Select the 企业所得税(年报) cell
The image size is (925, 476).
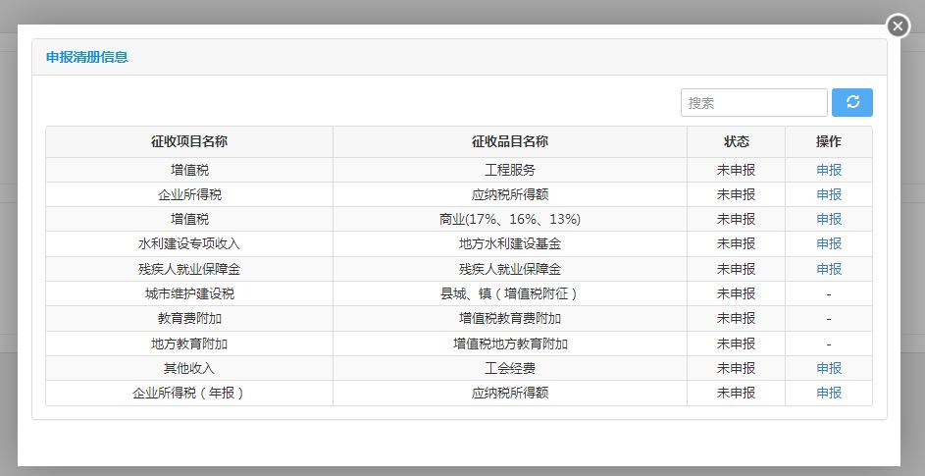(189, 393)
